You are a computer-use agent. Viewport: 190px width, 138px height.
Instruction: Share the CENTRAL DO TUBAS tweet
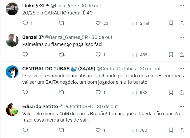pos(182,92)
